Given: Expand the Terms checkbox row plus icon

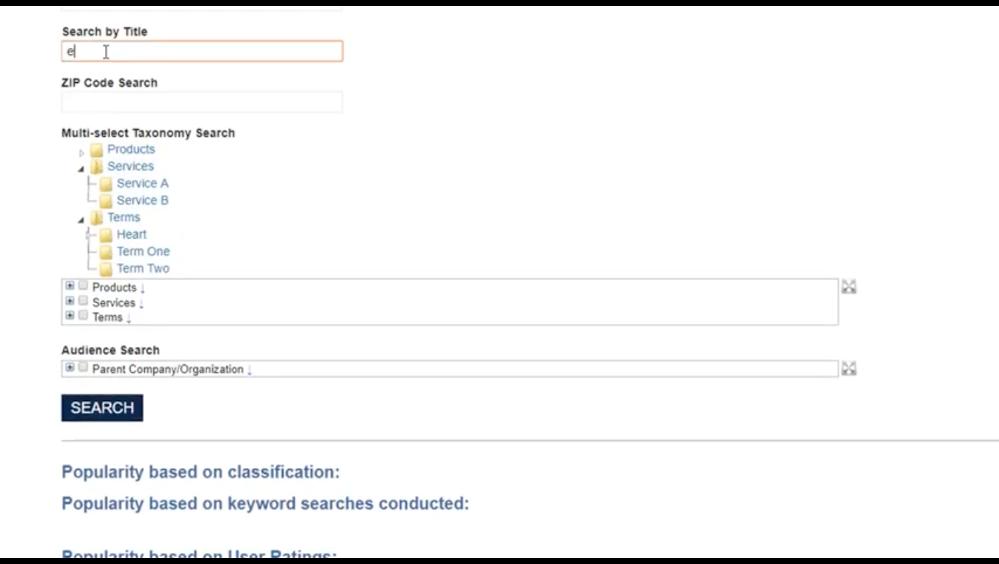Looking at the screenshot, I should 70,316.
